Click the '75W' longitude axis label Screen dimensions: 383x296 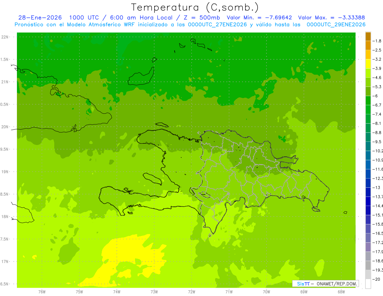[x=79, y=292]
